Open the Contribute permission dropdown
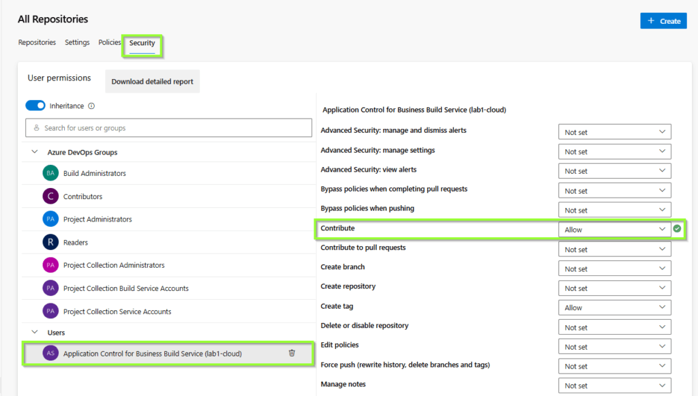This screenshot has height=396, width=698. coord(614,230)
